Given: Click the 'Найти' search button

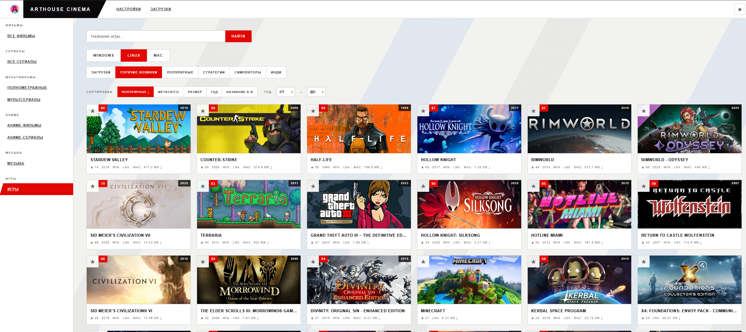Looking at the screenshot, I should pos(238,36).
